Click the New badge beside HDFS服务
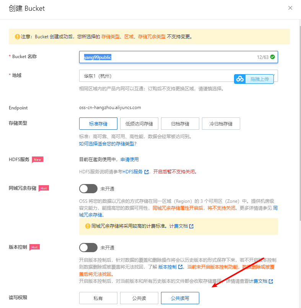This screenshot has height=308, width=301. pos(37,160)
